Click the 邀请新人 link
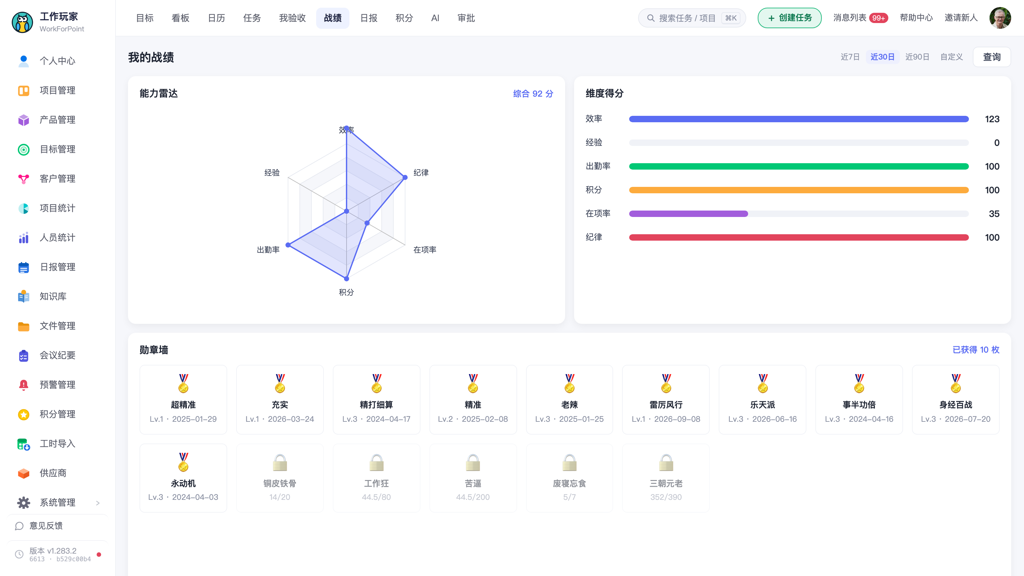 tap(961, 18)
